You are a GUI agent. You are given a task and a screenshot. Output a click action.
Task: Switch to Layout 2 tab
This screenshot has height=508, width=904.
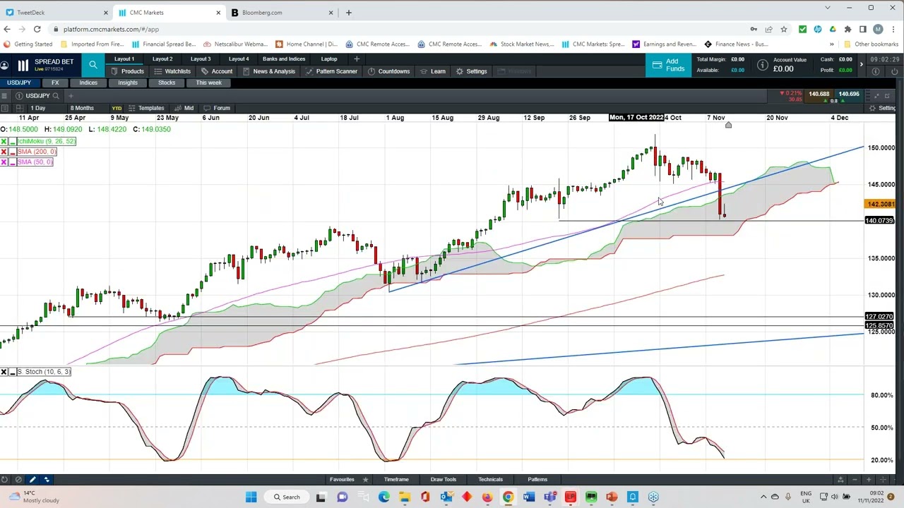click(x=162, y=59)
